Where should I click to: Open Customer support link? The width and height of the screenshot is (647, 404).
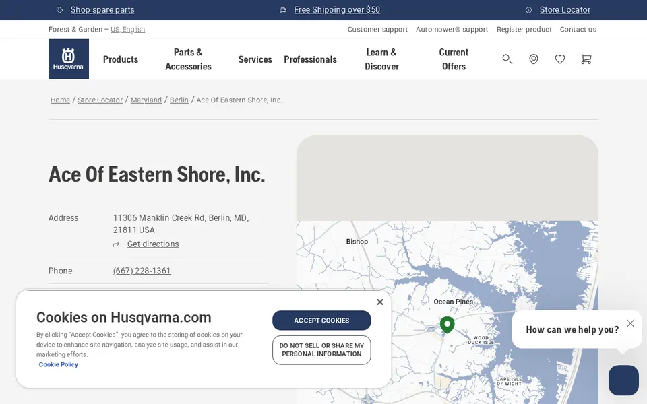pyautogui.click(x=377, y=29)
